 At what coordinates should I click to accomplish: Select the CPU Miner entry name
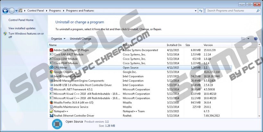click(60, 68)
